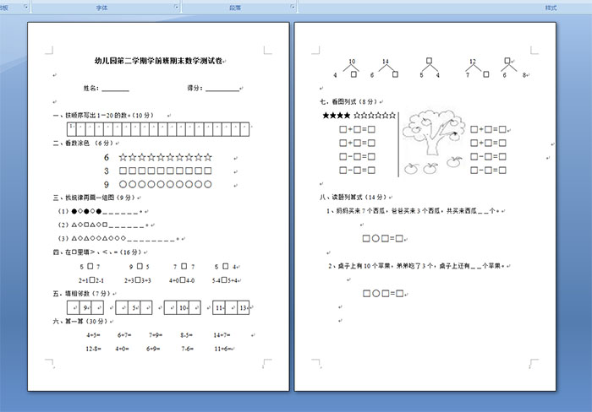Select the apple tree drawing

click(433, 143)
